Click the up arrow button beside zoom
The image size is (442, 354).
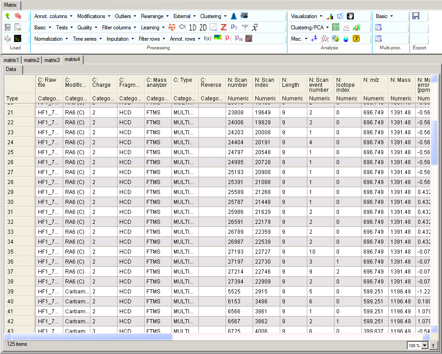point(433,346)
